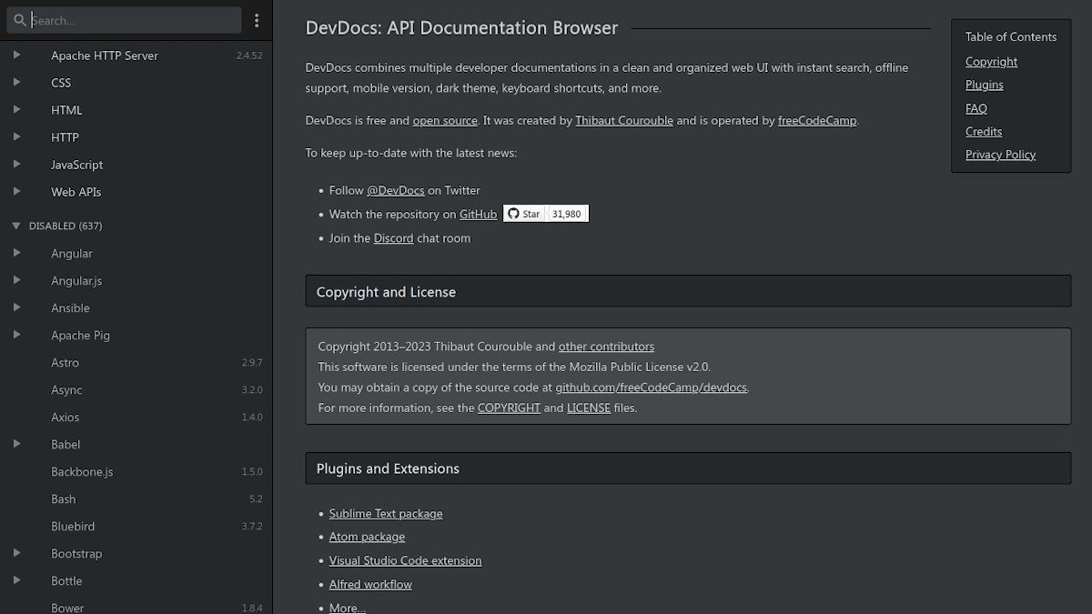
Task: Open the other contributors link
Action: 606,347
